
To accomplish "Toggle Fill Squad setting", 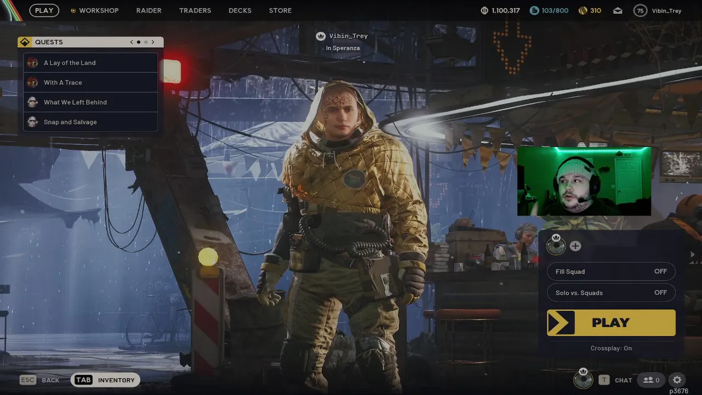I will pos(611,272).
